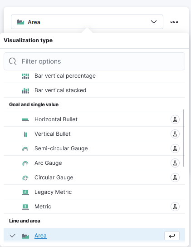
Task: Click the checkmark beside Area option
Action: pos(13,236)
